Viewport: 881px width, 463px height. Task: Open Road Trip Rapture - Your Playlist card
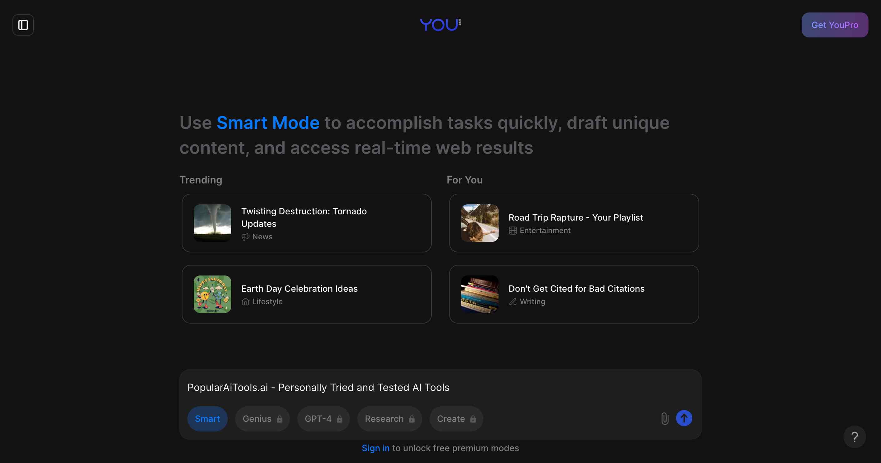click(574, 223)
